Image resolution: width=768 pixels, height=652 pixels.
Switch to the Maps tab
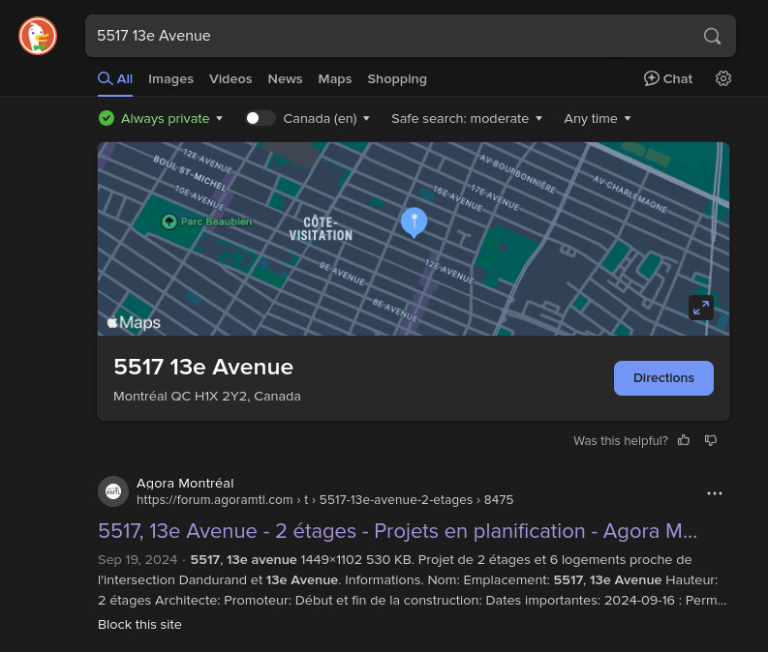334,78
